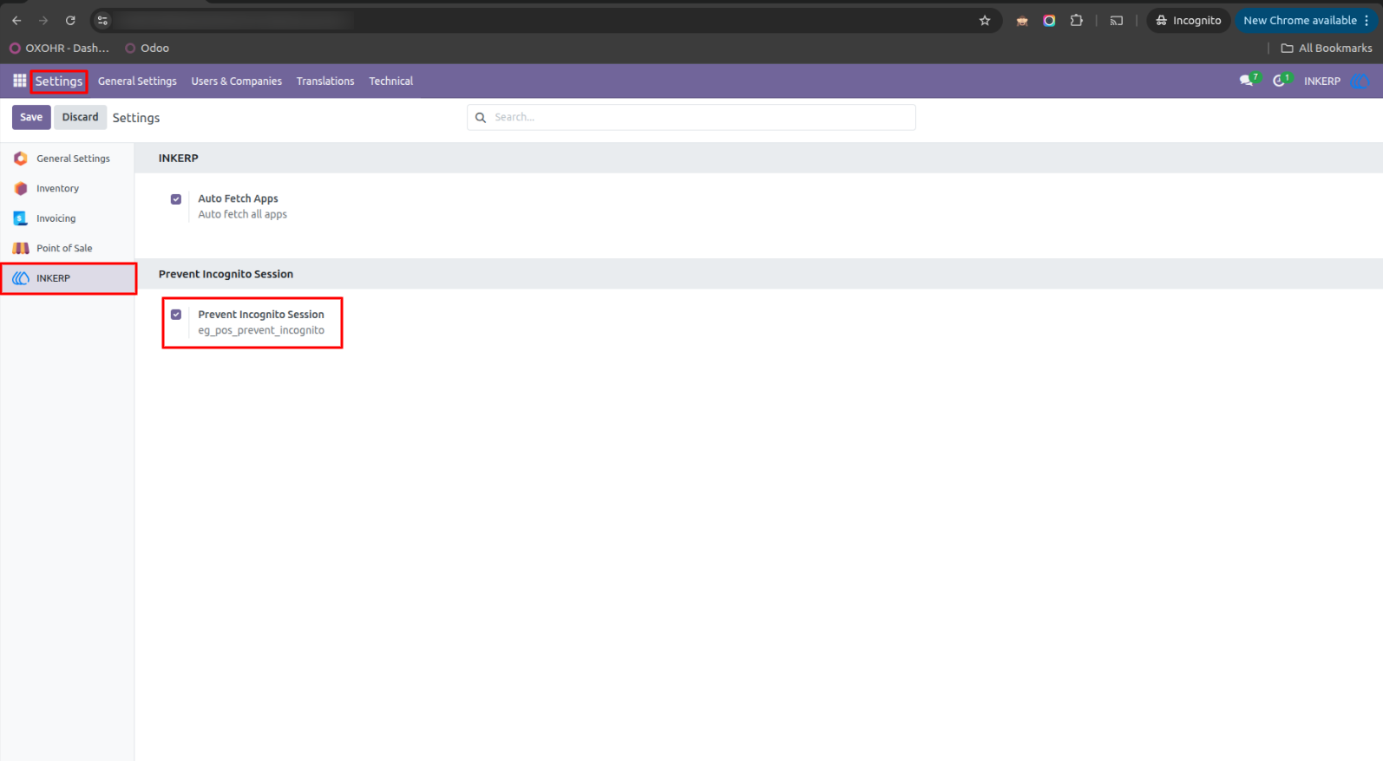Save the settings changes
1383x761 pixels.
coord(31,117)
